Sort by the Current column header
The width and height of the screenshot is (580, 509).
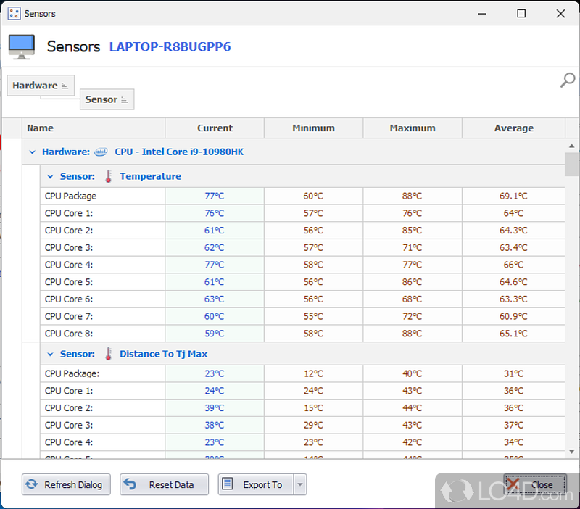click(215, 128)
